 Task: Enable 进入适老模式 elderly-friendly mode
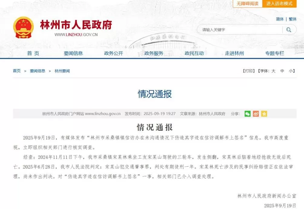coord(279,4)
